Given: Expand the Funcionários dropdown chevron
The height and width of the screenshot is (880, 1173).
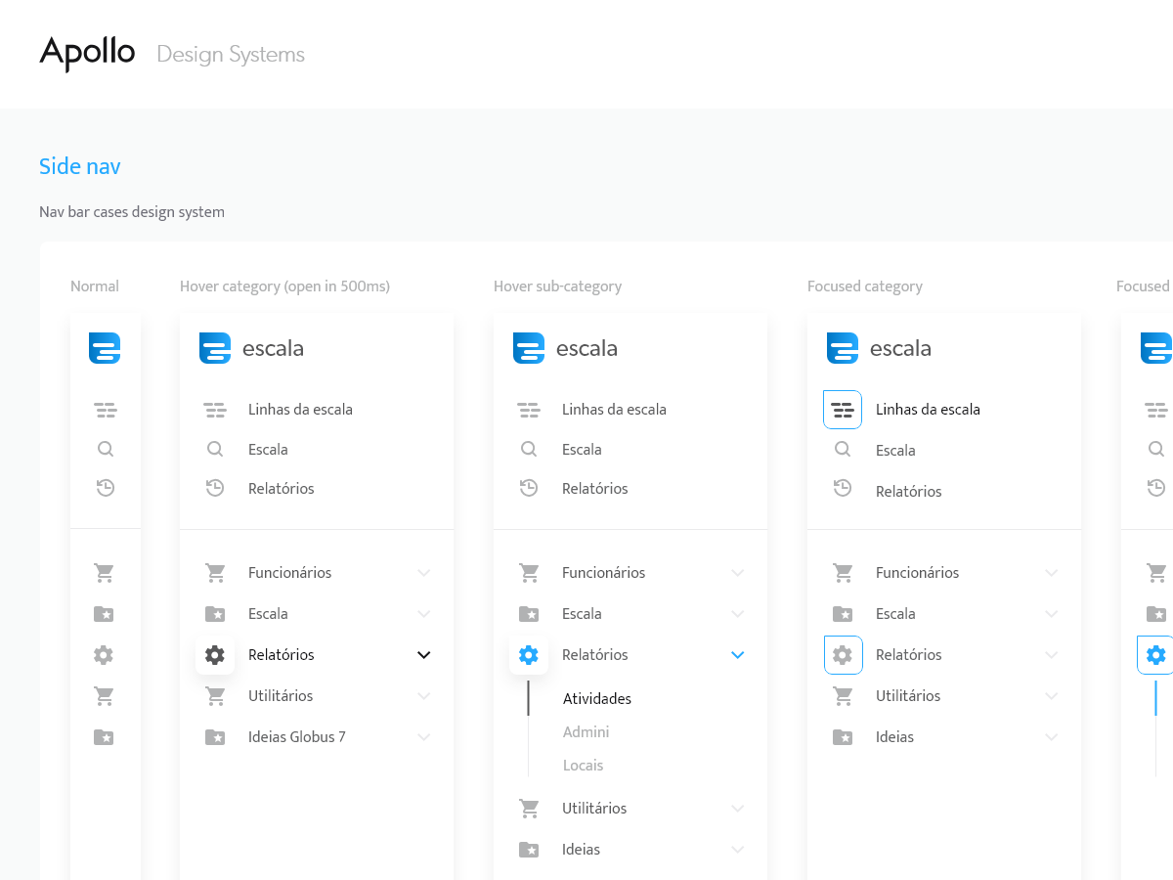Looking at the screenshot, I should (x=423, y=572).
